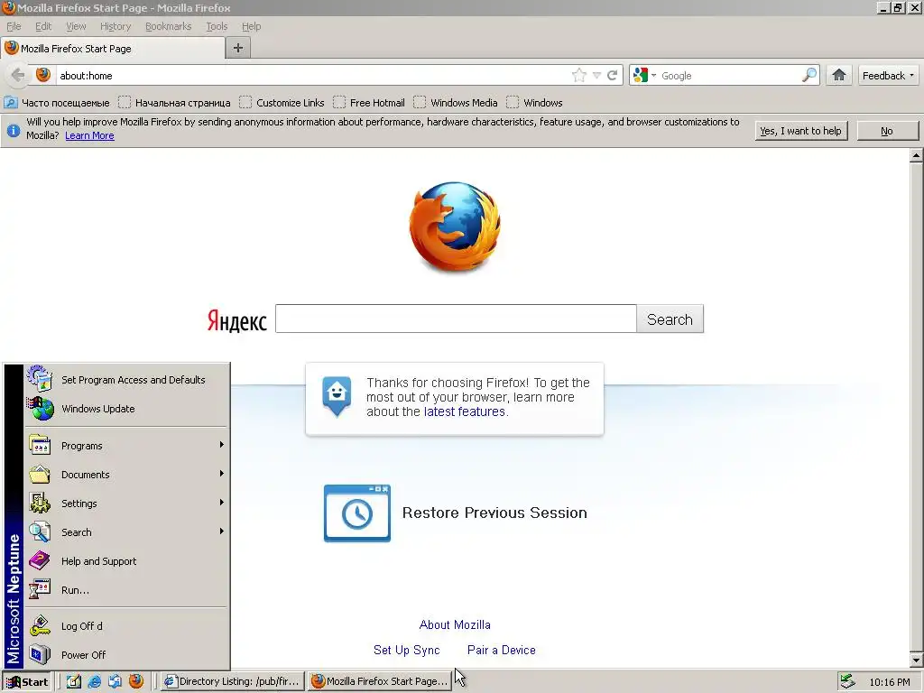
Task: Open the Customize Links bookmark
Action: [x=282, y=103]
